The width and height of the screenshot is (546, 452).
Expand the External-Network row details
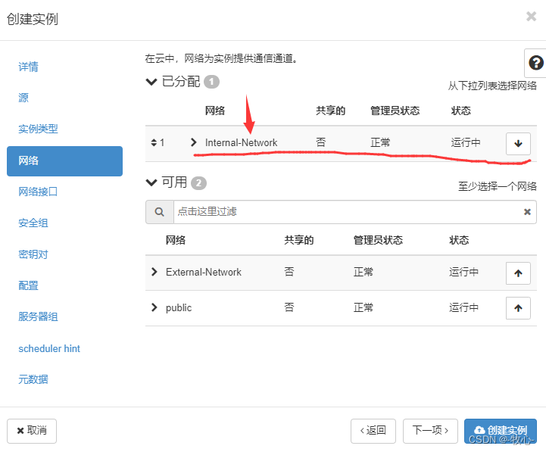(154, 272)
